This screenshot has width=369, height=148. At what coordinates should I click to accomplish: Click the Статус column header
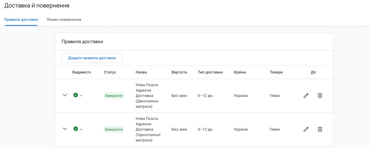[x=110, y=72]
